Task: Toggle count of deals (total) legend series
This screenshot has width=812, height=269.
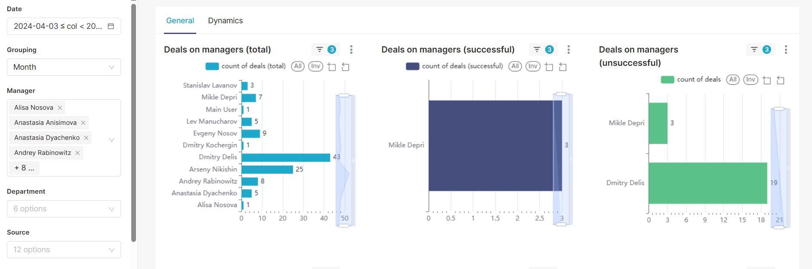Action: pyautogui.click(x=246, y=66)
